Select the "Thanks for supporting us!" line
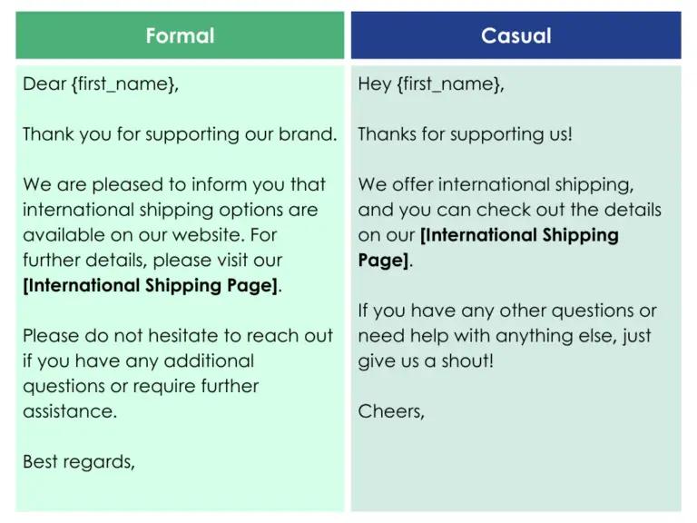This screenshot has width=697, height=523. pyautogui.click(x=466, y=134)
